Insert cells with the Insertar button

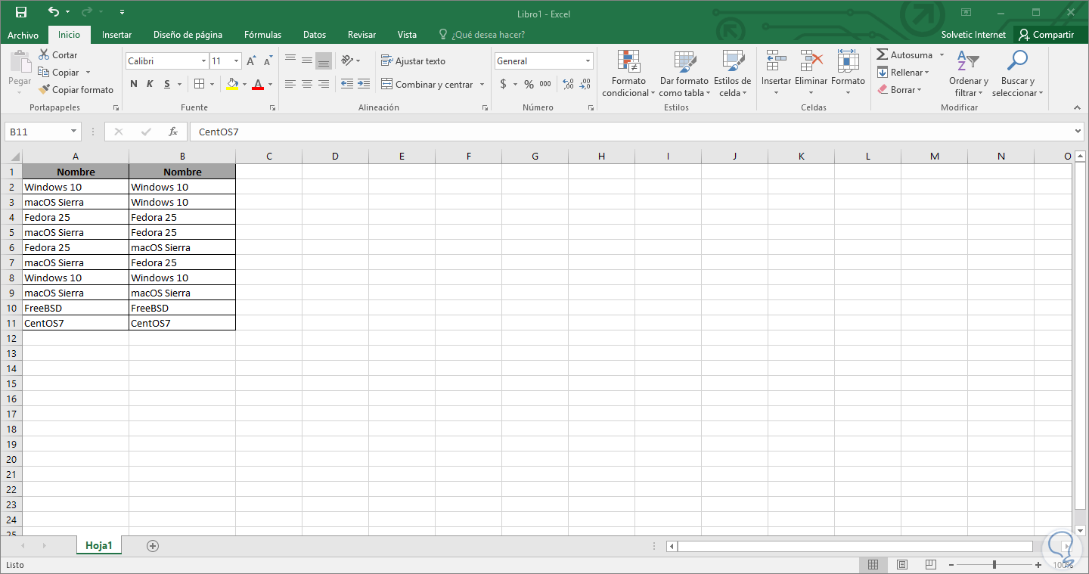[x=776, y=74]
